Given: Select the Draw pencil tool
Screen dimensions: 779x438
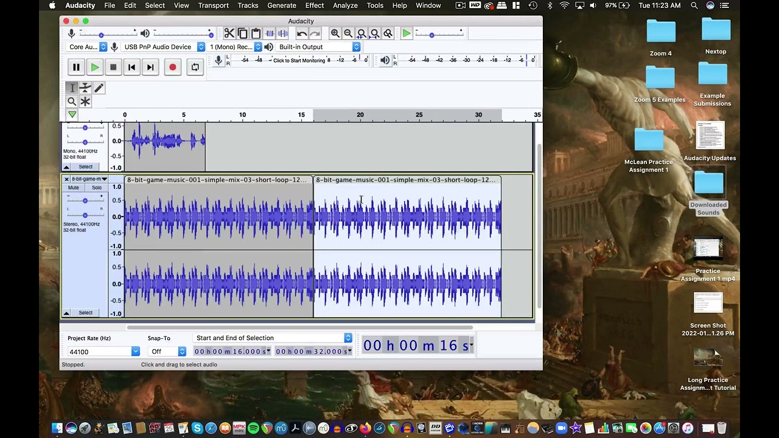Looking at the screenshot, I should tap(99, 88).
